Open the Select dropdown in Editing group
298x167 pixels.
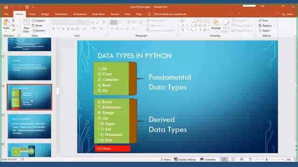click(265, 31)
